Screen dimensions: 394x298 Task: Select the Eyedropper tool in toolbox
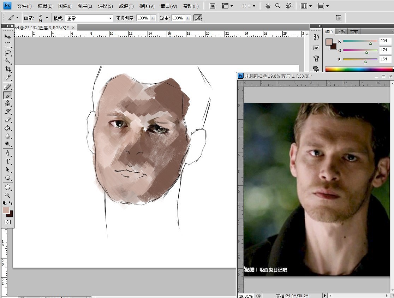pyautogui.click(x=7, y=77)
